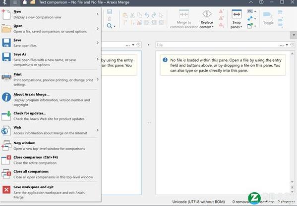
Task: Expand the right file field dropdown arrow
Action: (287, 45)
